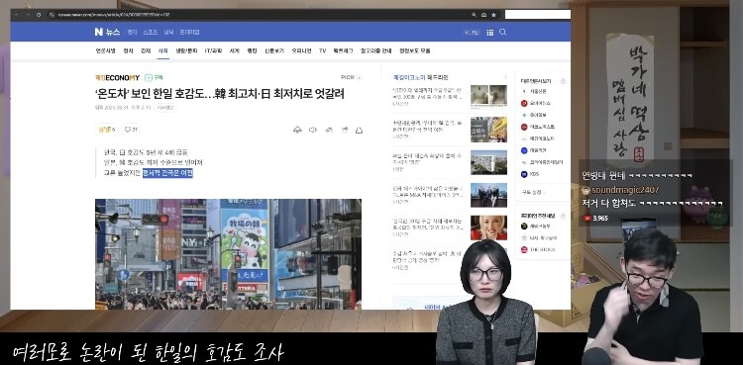
Task: Click the print icon at toolbar end
Action: pyautogui.click(x=360, y=130)
